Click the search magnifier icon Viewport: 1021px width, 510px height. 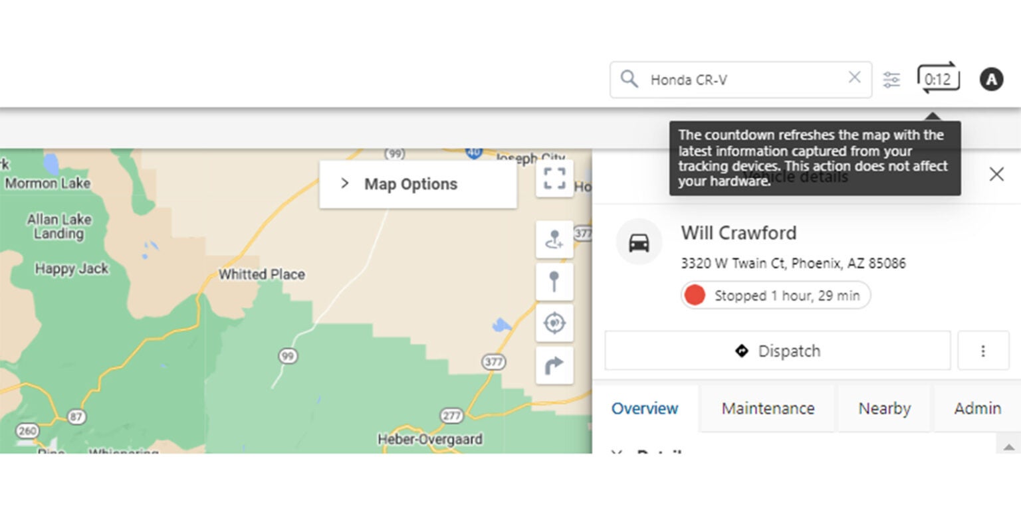[628, 78]
